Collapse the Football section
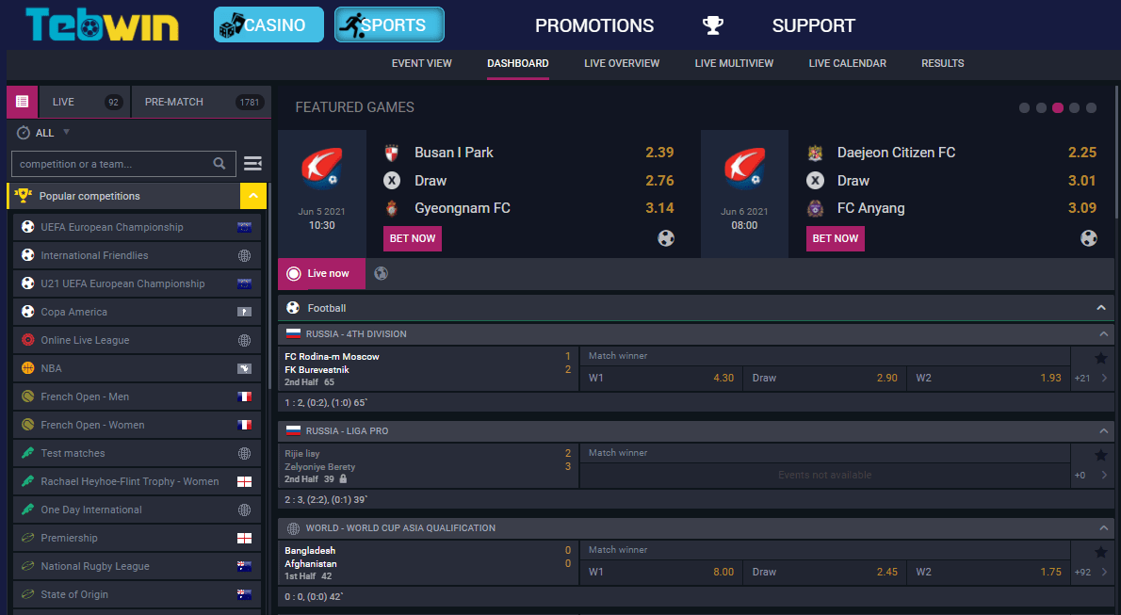The height and width of the screenshot is (615, 1121). tap(1101, 308)
